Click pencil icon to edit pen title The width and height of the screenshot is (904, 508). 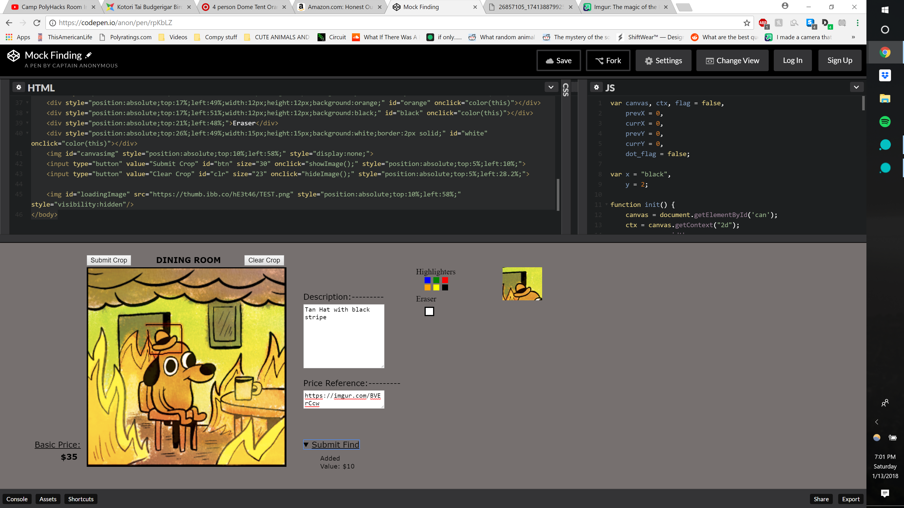point(89,55)
